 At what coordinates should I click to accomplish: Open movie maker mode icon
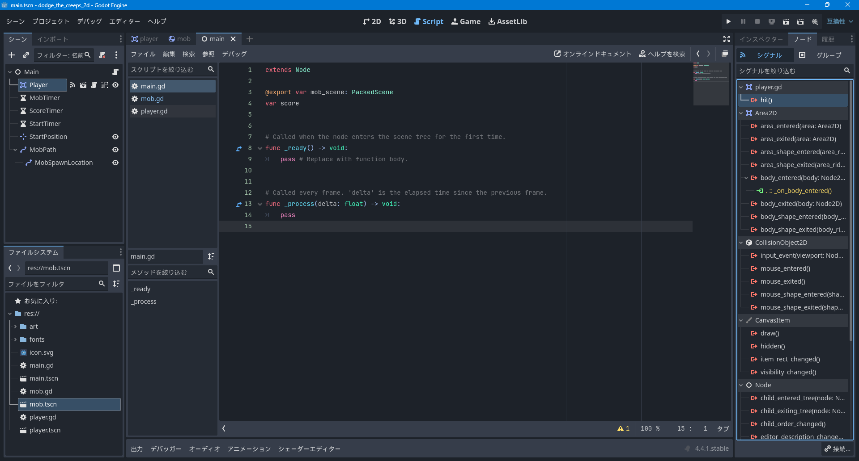[x=815, y=21]
